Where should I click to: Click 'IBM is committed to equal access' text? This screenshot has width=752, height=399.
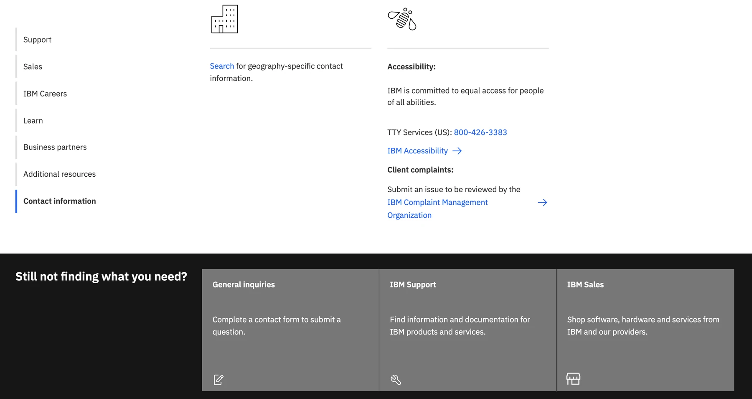coord(465,97)
